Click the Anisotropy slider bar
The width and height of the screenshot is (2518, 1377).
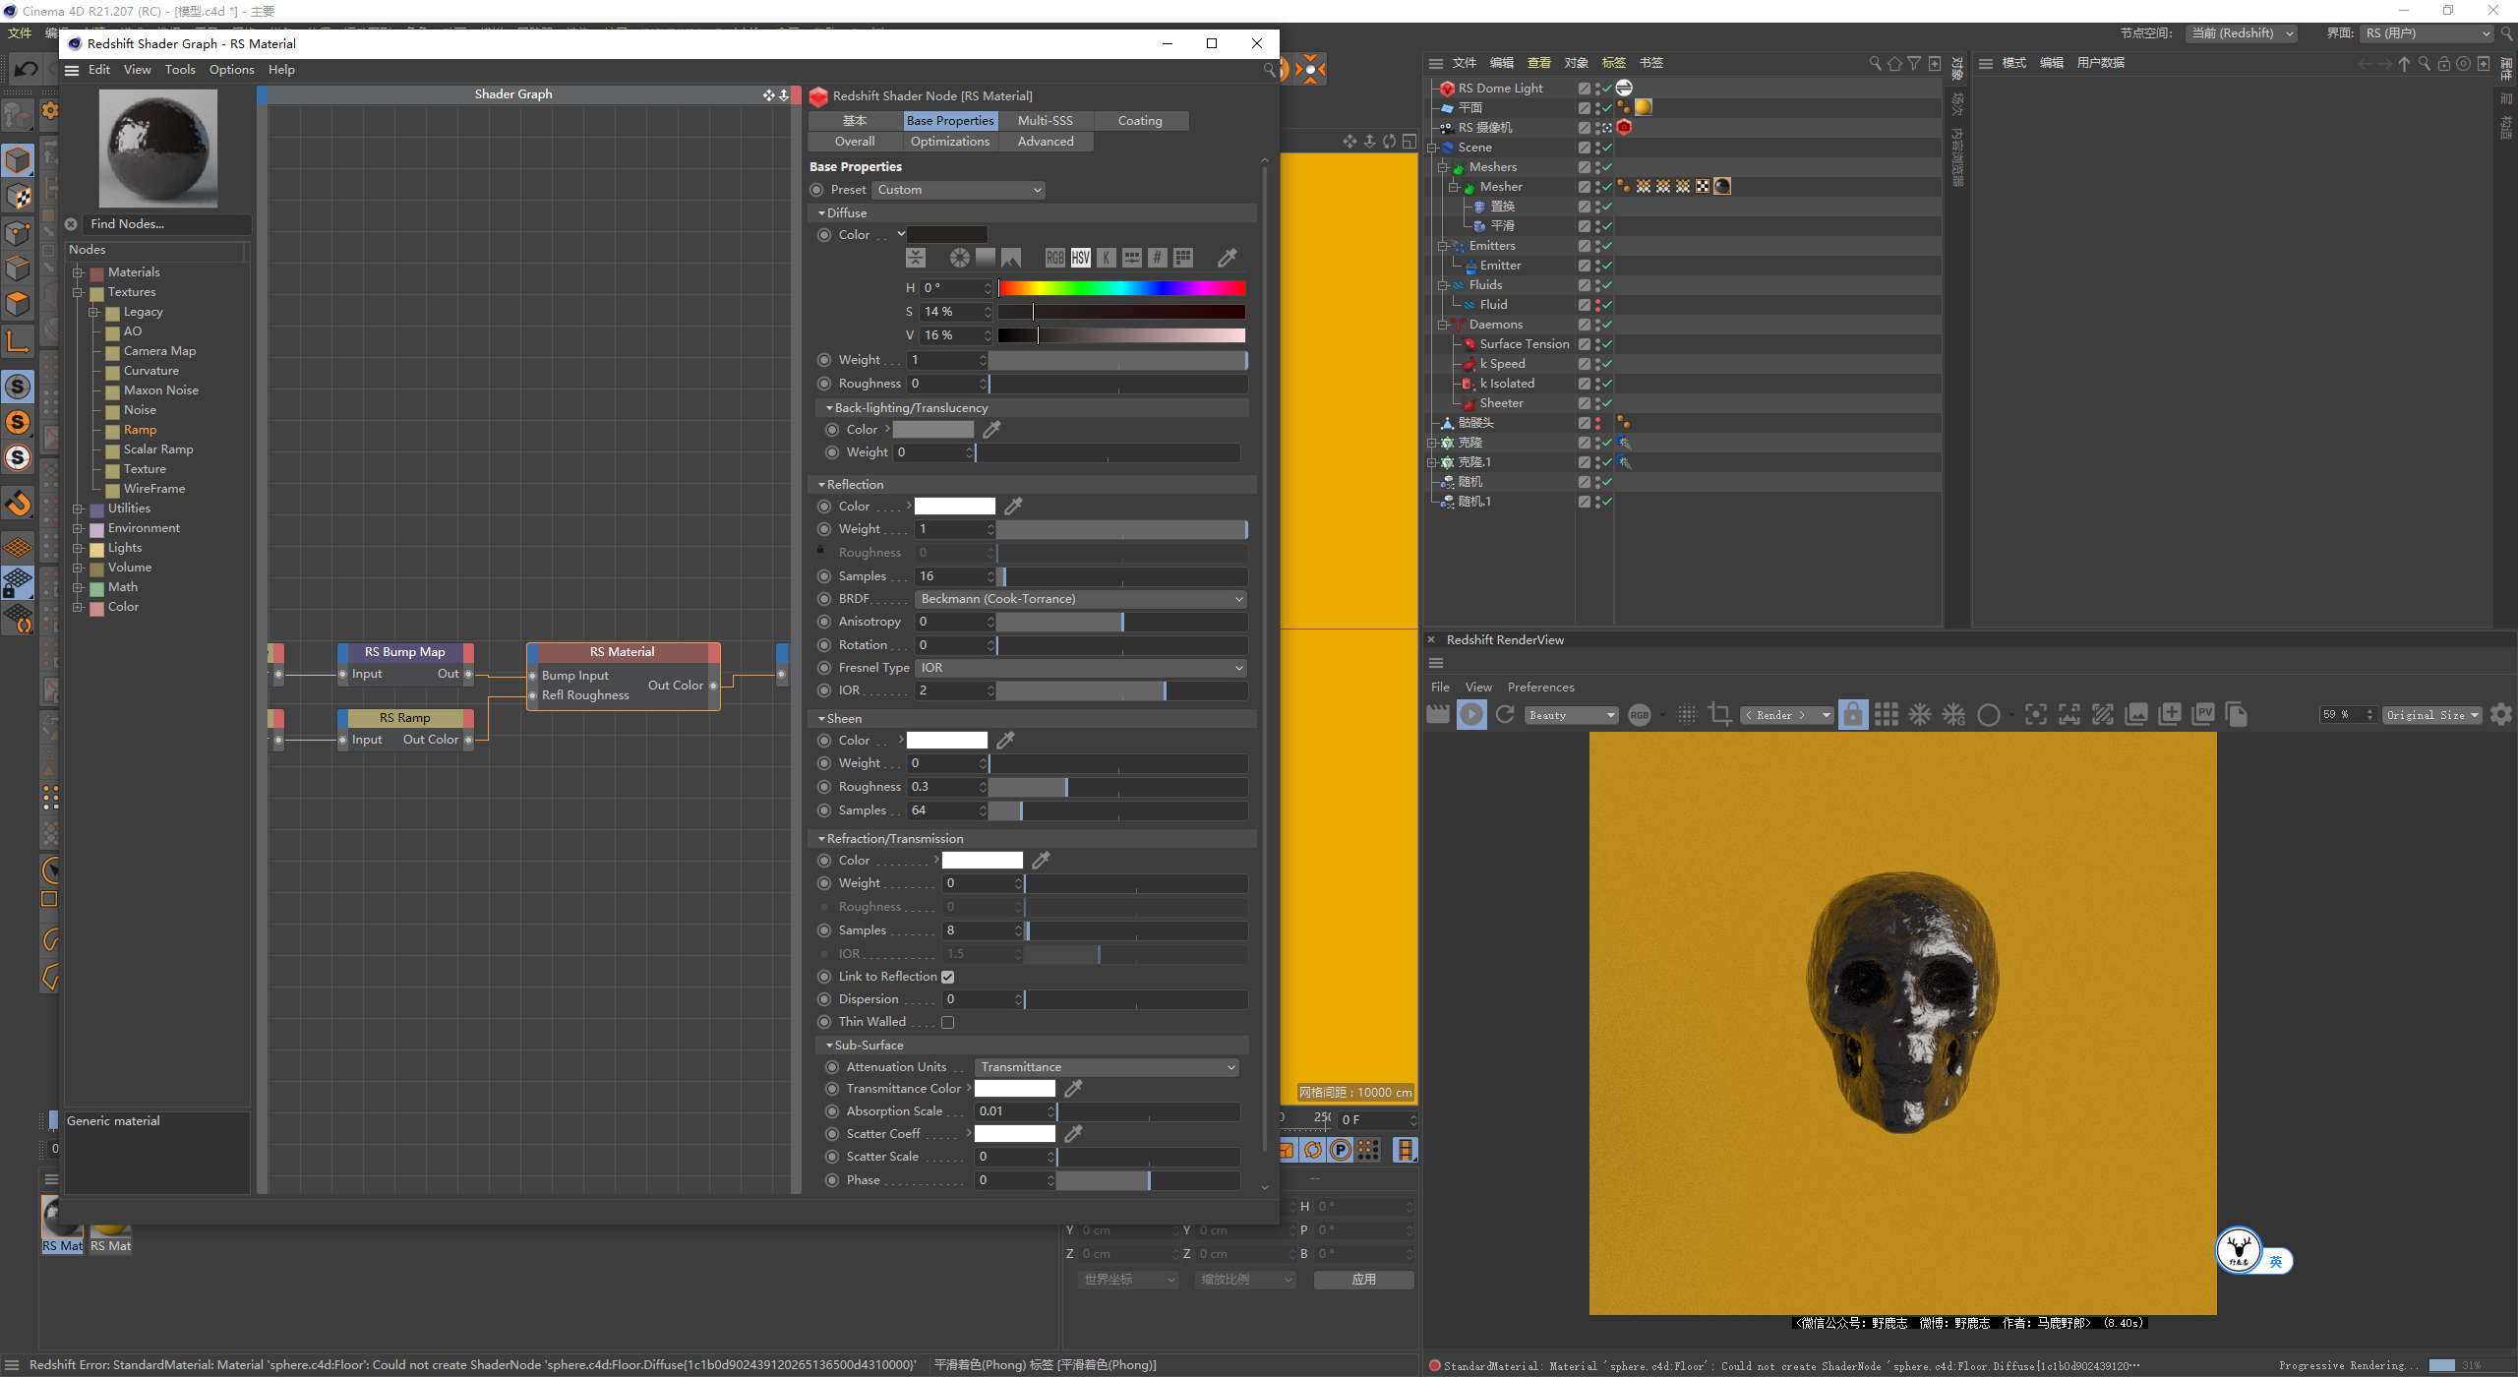(x=1122, y=622)
